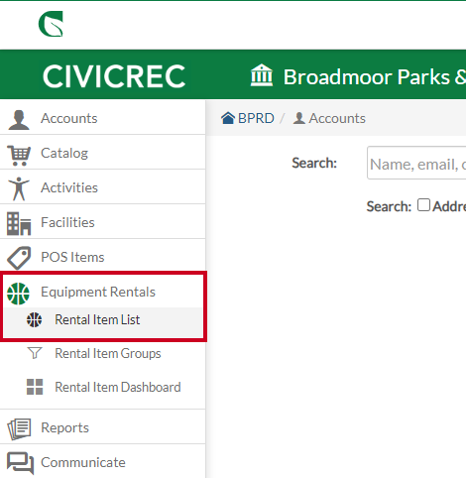Click the Communicate chat bubbles icon
Viewport: 466px width, 478px height.
(x=20, y=463)
